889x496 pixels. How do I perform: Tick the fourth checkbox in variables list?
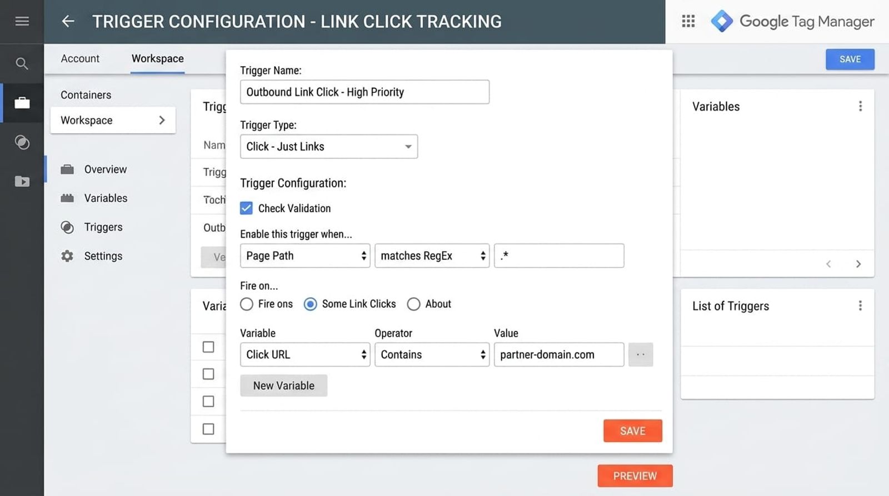point(208,429)
